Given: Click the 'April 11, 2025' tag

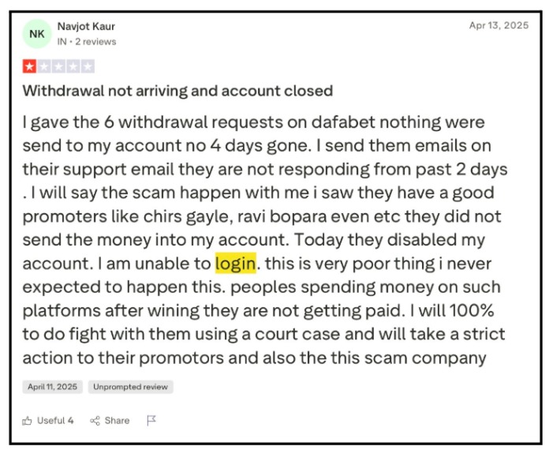Looking at the screenshot, I should coord(51,387).
